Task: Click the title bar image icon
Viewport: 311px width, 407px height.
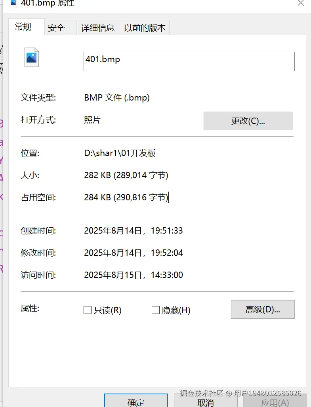Action: 13,3
